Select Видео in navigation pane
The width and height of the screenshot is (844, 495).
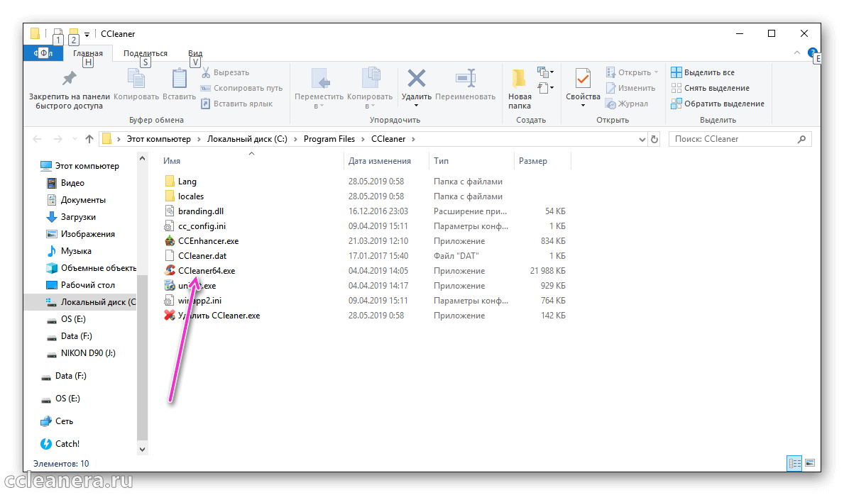tap(72, 183)
